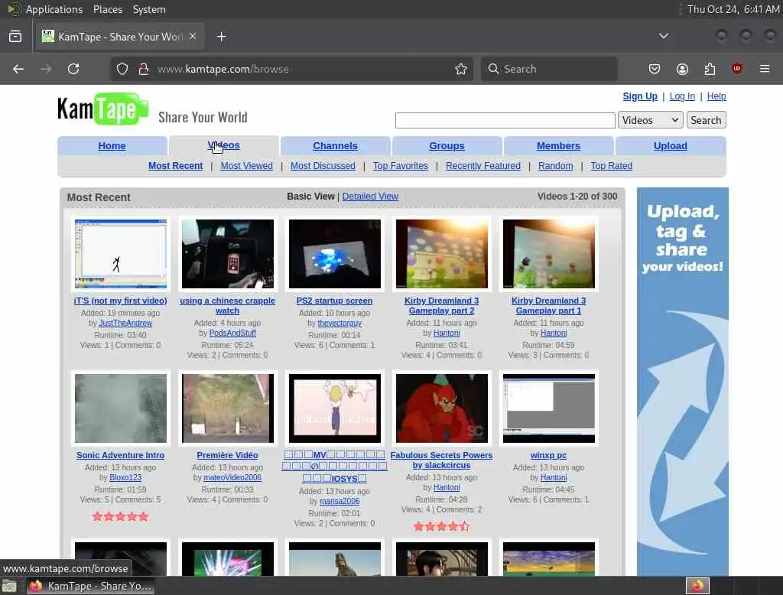This screenshot has width=783, height=595.
Task: Click the Firefox toolbar Search box
Action: (x=549, y=69)
